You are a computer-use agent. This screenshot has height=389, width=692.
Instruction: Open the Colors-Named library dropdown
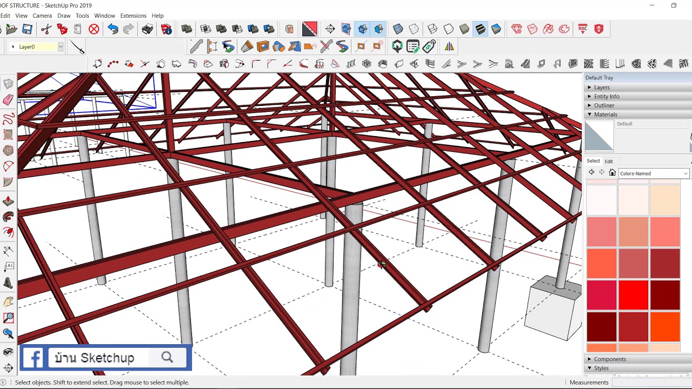(654, 173)
